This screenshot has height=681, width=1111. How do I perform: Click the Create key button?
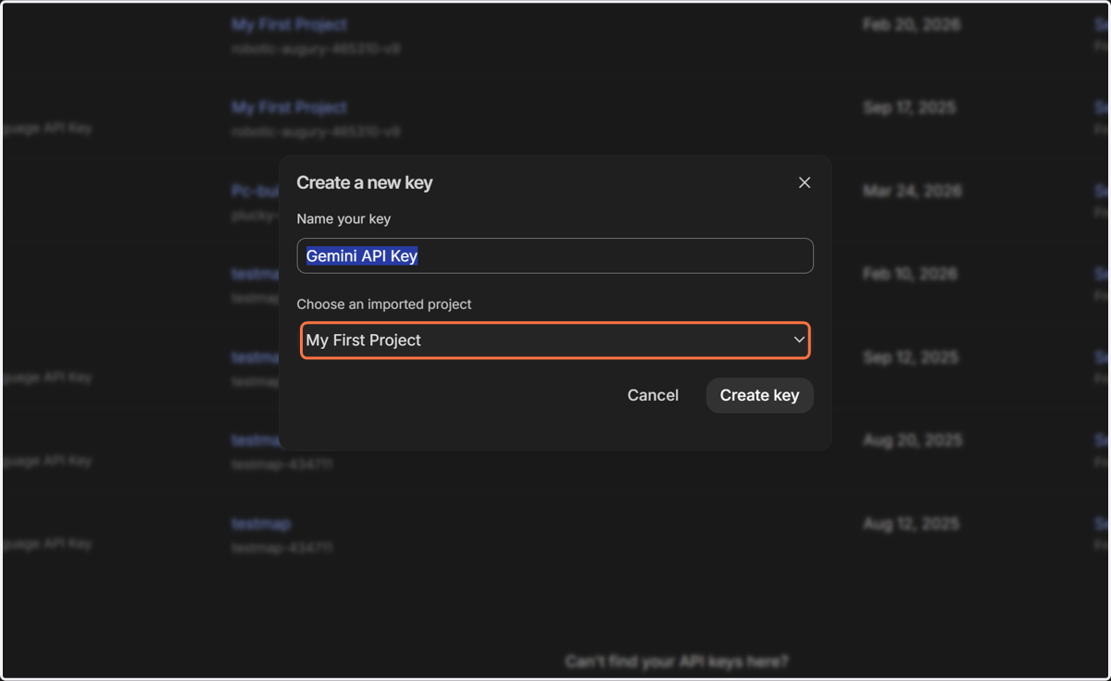tap(759, 395)
